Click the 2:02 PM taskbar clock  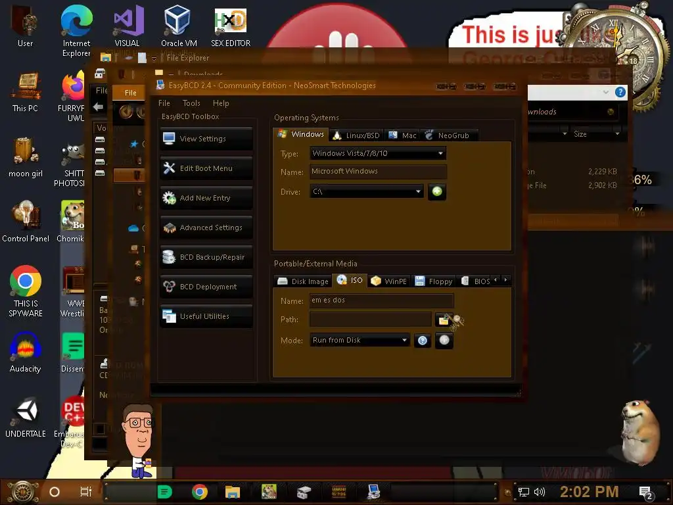(589, 492)
